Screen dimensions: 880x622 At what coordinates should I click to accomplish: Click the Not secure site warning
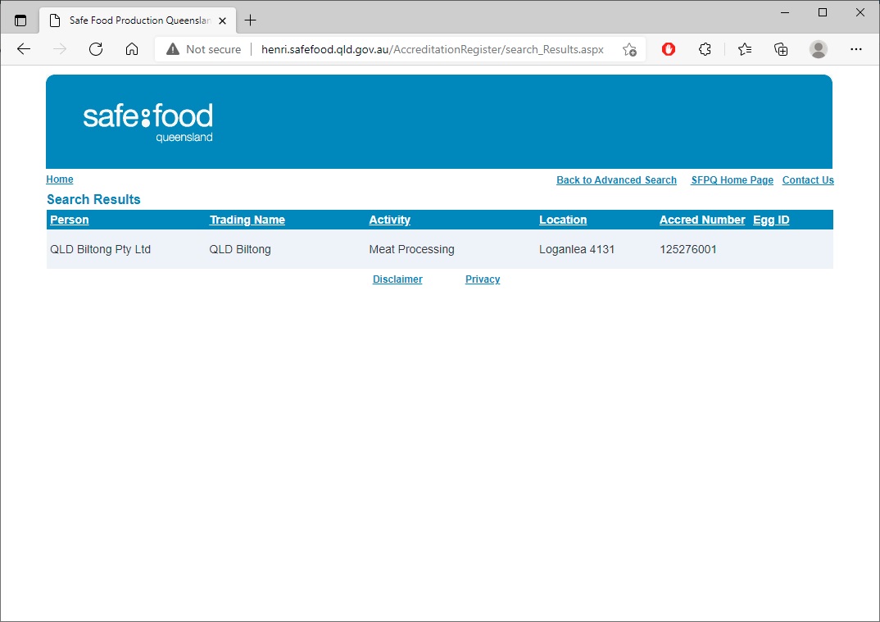(x=204, y=49)
